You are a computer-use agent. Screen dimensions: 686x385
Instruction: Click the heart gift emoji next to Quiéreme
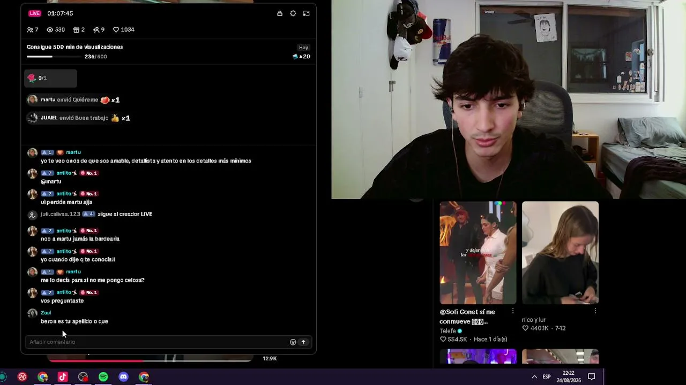point(105,100)
